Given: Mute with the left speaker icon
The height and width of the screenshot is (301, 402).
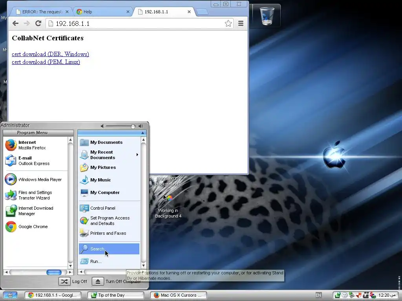Looking at the screenshot, I should [x=102, y=126].
